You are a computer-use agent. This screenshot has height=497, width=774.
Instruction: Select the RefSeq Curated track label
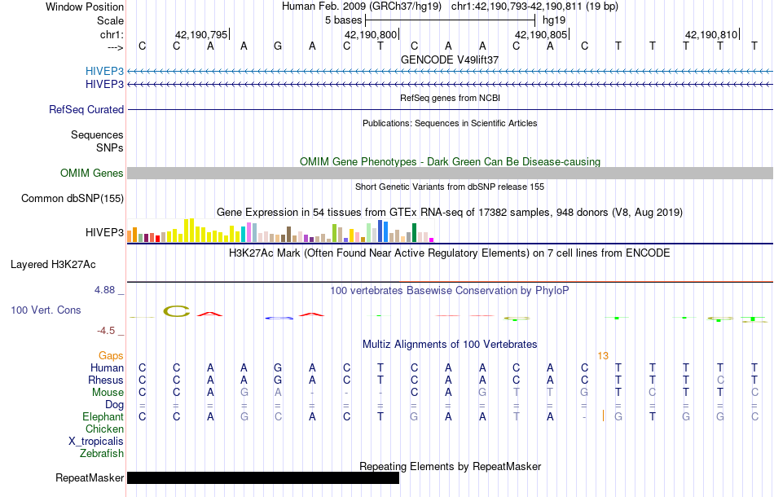(x=86, y=109)
